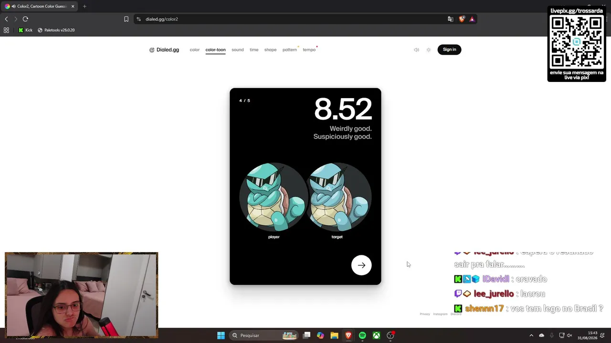Expand hidden system tray icons chevron

(531, 335)
